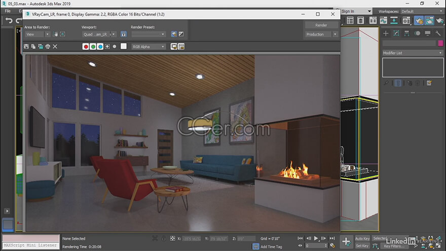446x251 pixels.
Task: Open Layer Explorer stacked icon
Action: tap(361, 20)
